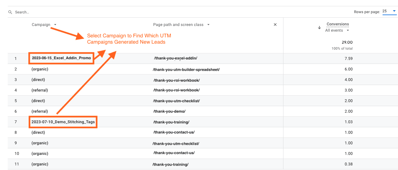Viewport: 398px width, 170px height.
Task: Click the /thank-you-demo/ page path
Action: pos(169,111)
